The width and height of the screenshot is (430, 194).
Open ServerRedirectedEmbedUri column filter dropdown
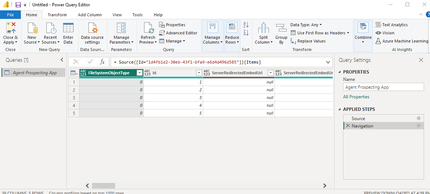coord(271,73)
